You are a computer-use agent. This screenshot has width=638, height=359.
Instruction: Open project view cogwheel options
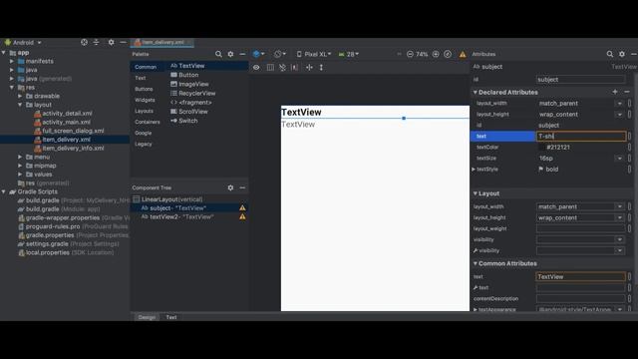point(111,42)
